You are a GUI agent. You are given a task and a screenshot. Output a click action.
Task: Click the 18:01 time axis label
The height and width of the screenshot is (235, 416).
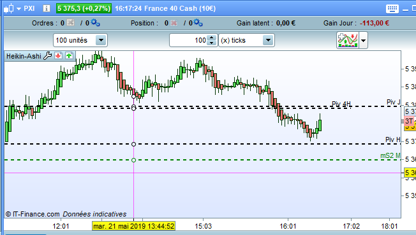click(x=389, y=226)
